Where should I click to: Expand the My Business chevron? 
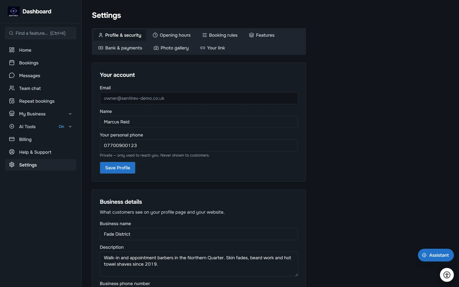[70, 114]
